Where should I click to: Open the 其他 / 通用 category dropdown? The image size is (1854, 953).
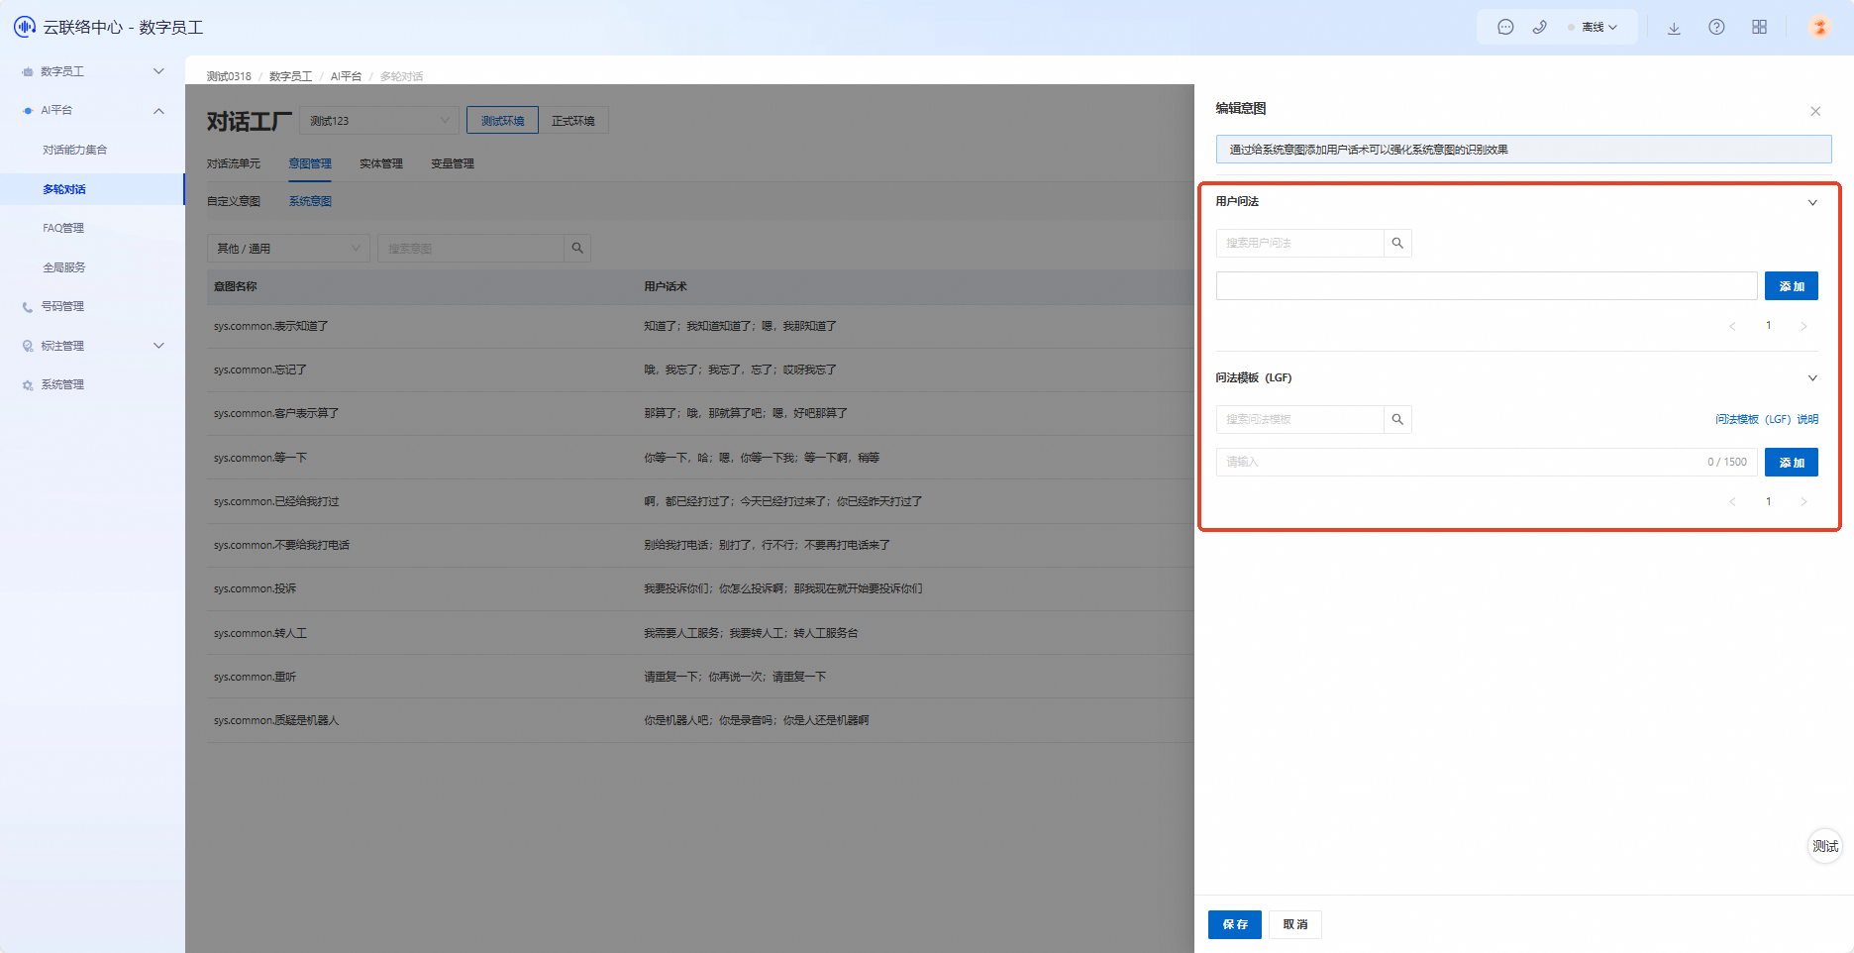pyautogui.click(x=288, y=248)
